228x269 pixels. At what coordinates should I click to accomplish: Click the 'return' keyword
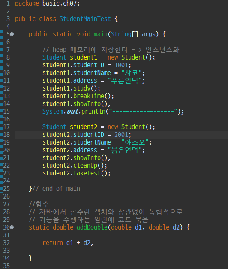point(53,243)
